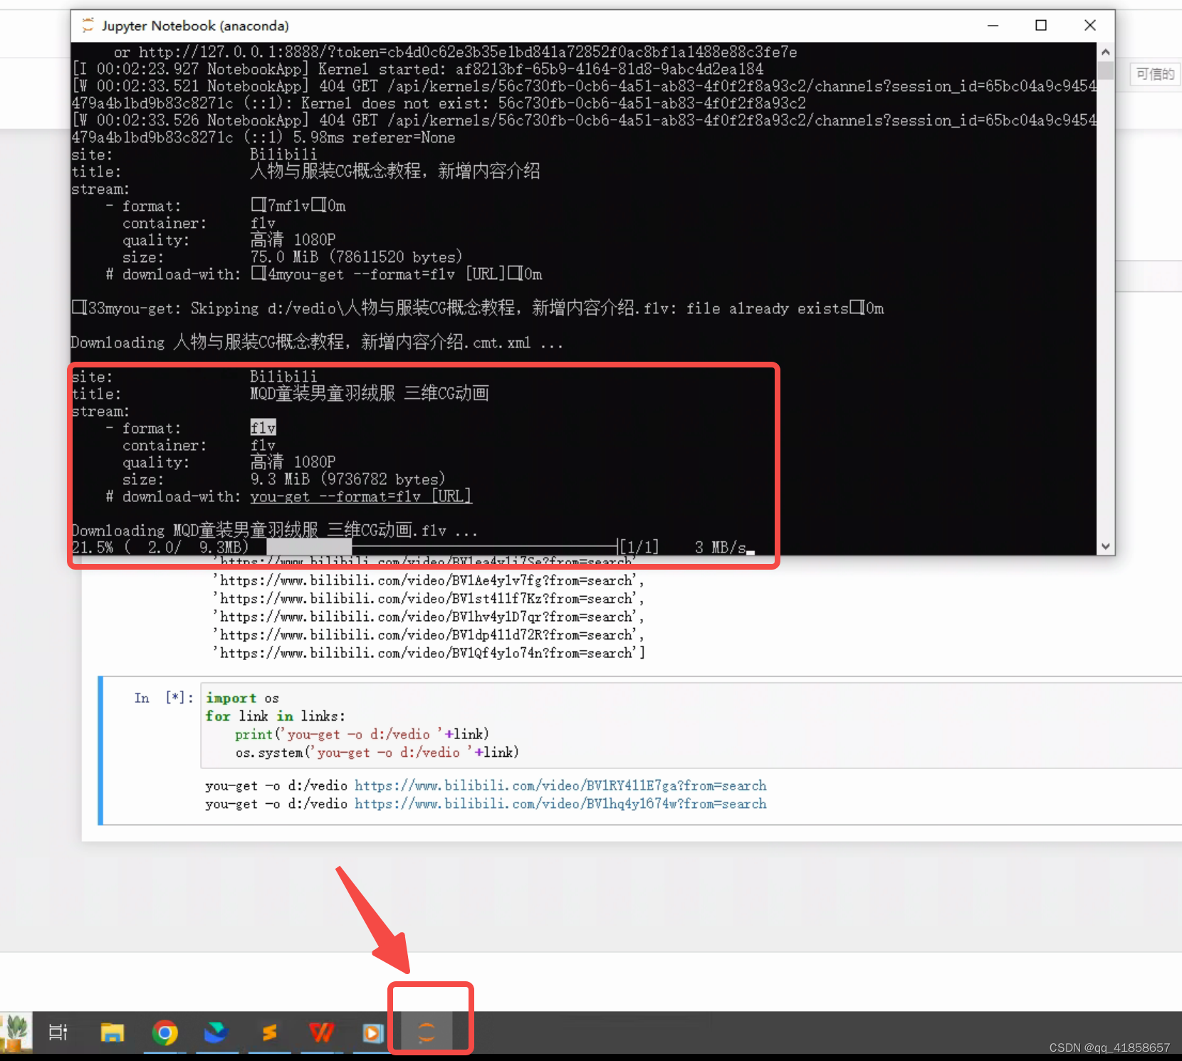Click the console vertical scrollbar thumb

pyautogui.click(x=1105, y=70)
